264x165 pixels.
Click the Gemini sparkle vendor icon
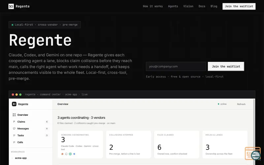coord(74,154)
